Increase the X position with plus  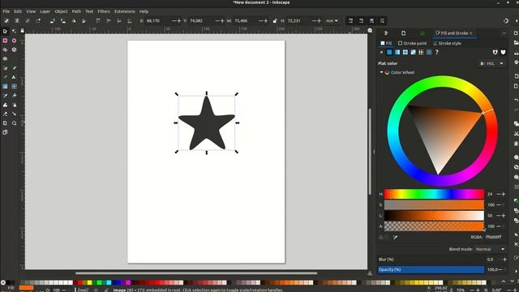click(x=179, y=21)
